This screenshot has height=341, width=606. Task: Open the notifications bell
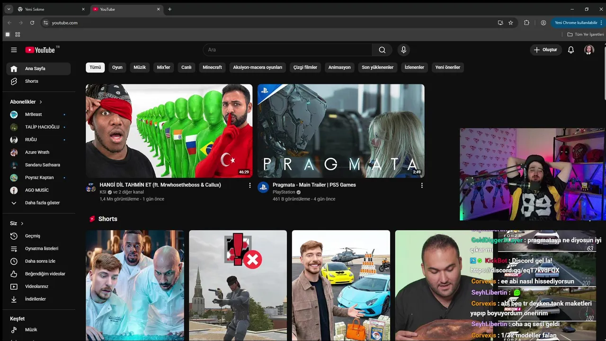pos(571,50)
